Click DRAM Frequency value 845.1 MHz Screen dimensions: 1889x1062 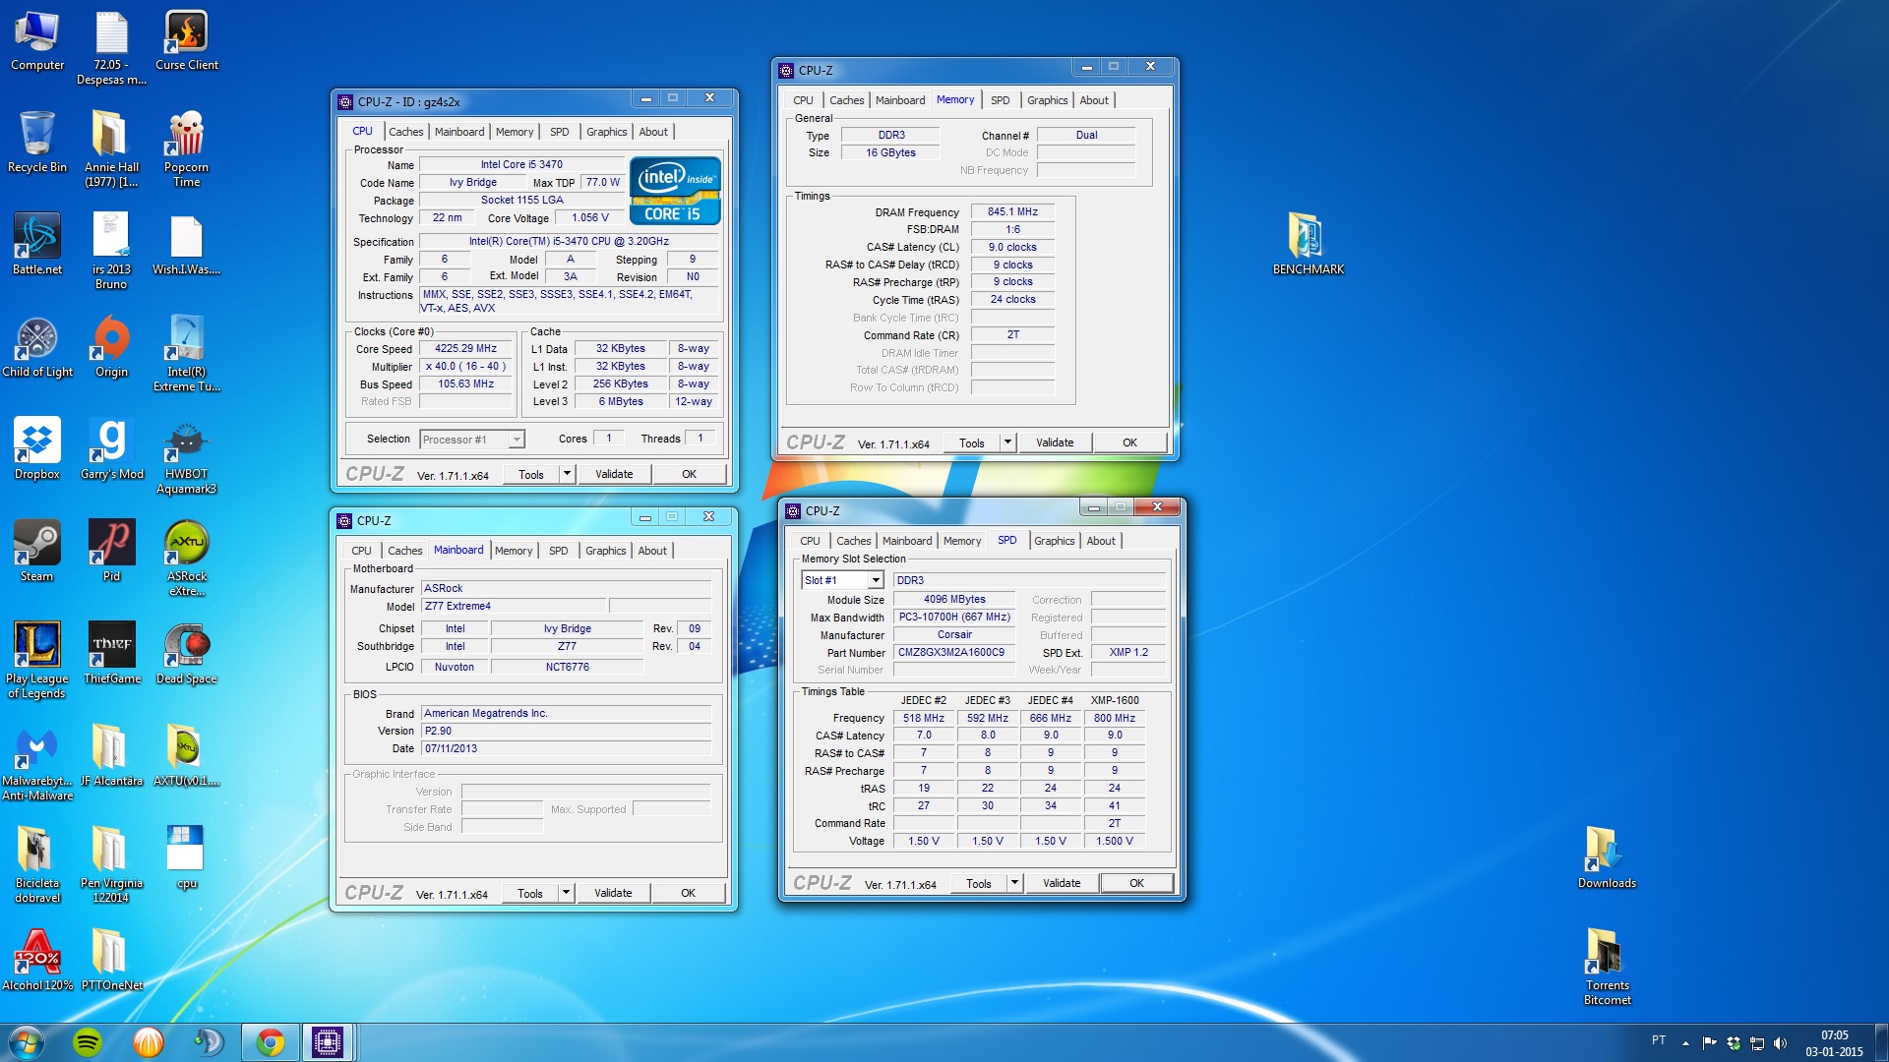[1012, 211]
